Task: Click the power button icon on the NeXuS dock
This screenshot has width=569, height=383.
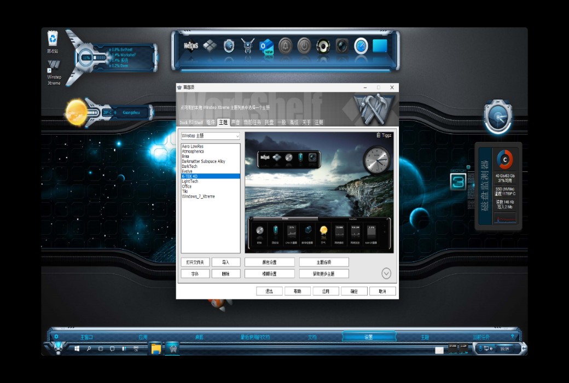Action: tap(305, 46)
